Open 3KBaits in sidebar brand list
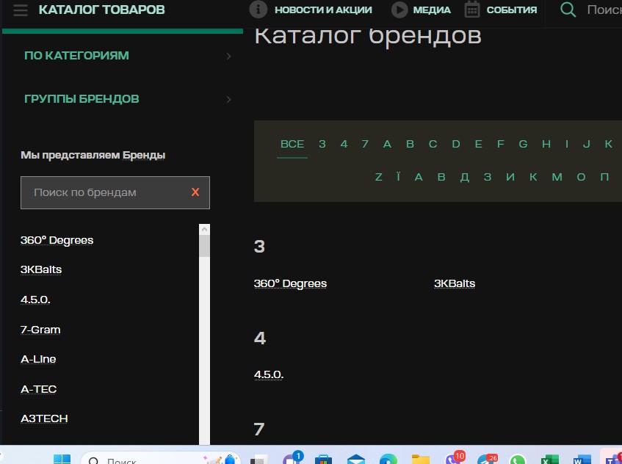 41,269
